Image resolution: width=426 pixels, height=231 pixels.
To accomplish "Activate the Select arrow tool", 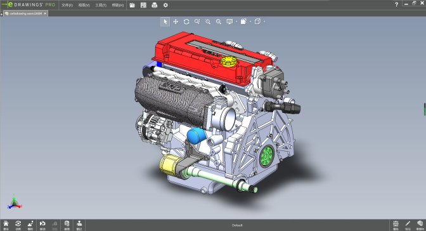I will [x=165, y=22].
